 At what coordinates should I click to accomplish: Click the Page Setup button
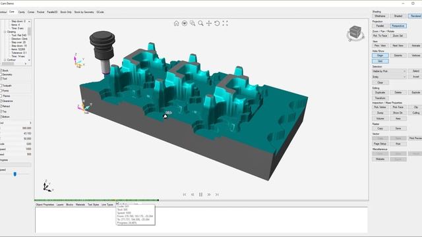click(x=380, y=144)
